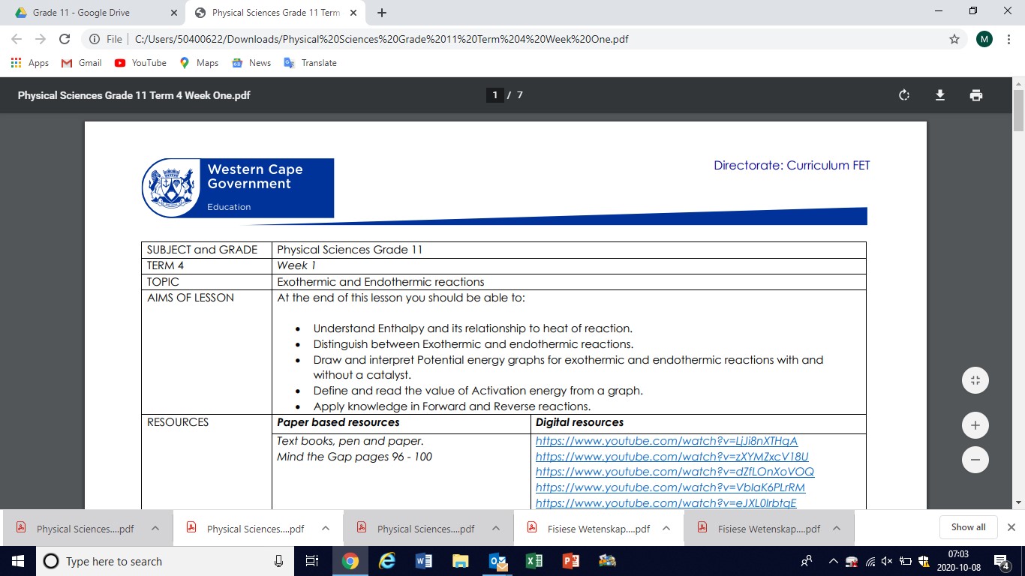1025x576 pixels.
Task: Open the Windows Start menu
Action: (x=17, y=561)
